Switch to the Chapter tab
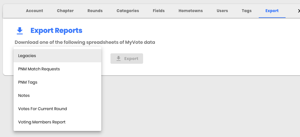Image resolution: width=300 pixels, height=137 pixels. tap(65, 11)
